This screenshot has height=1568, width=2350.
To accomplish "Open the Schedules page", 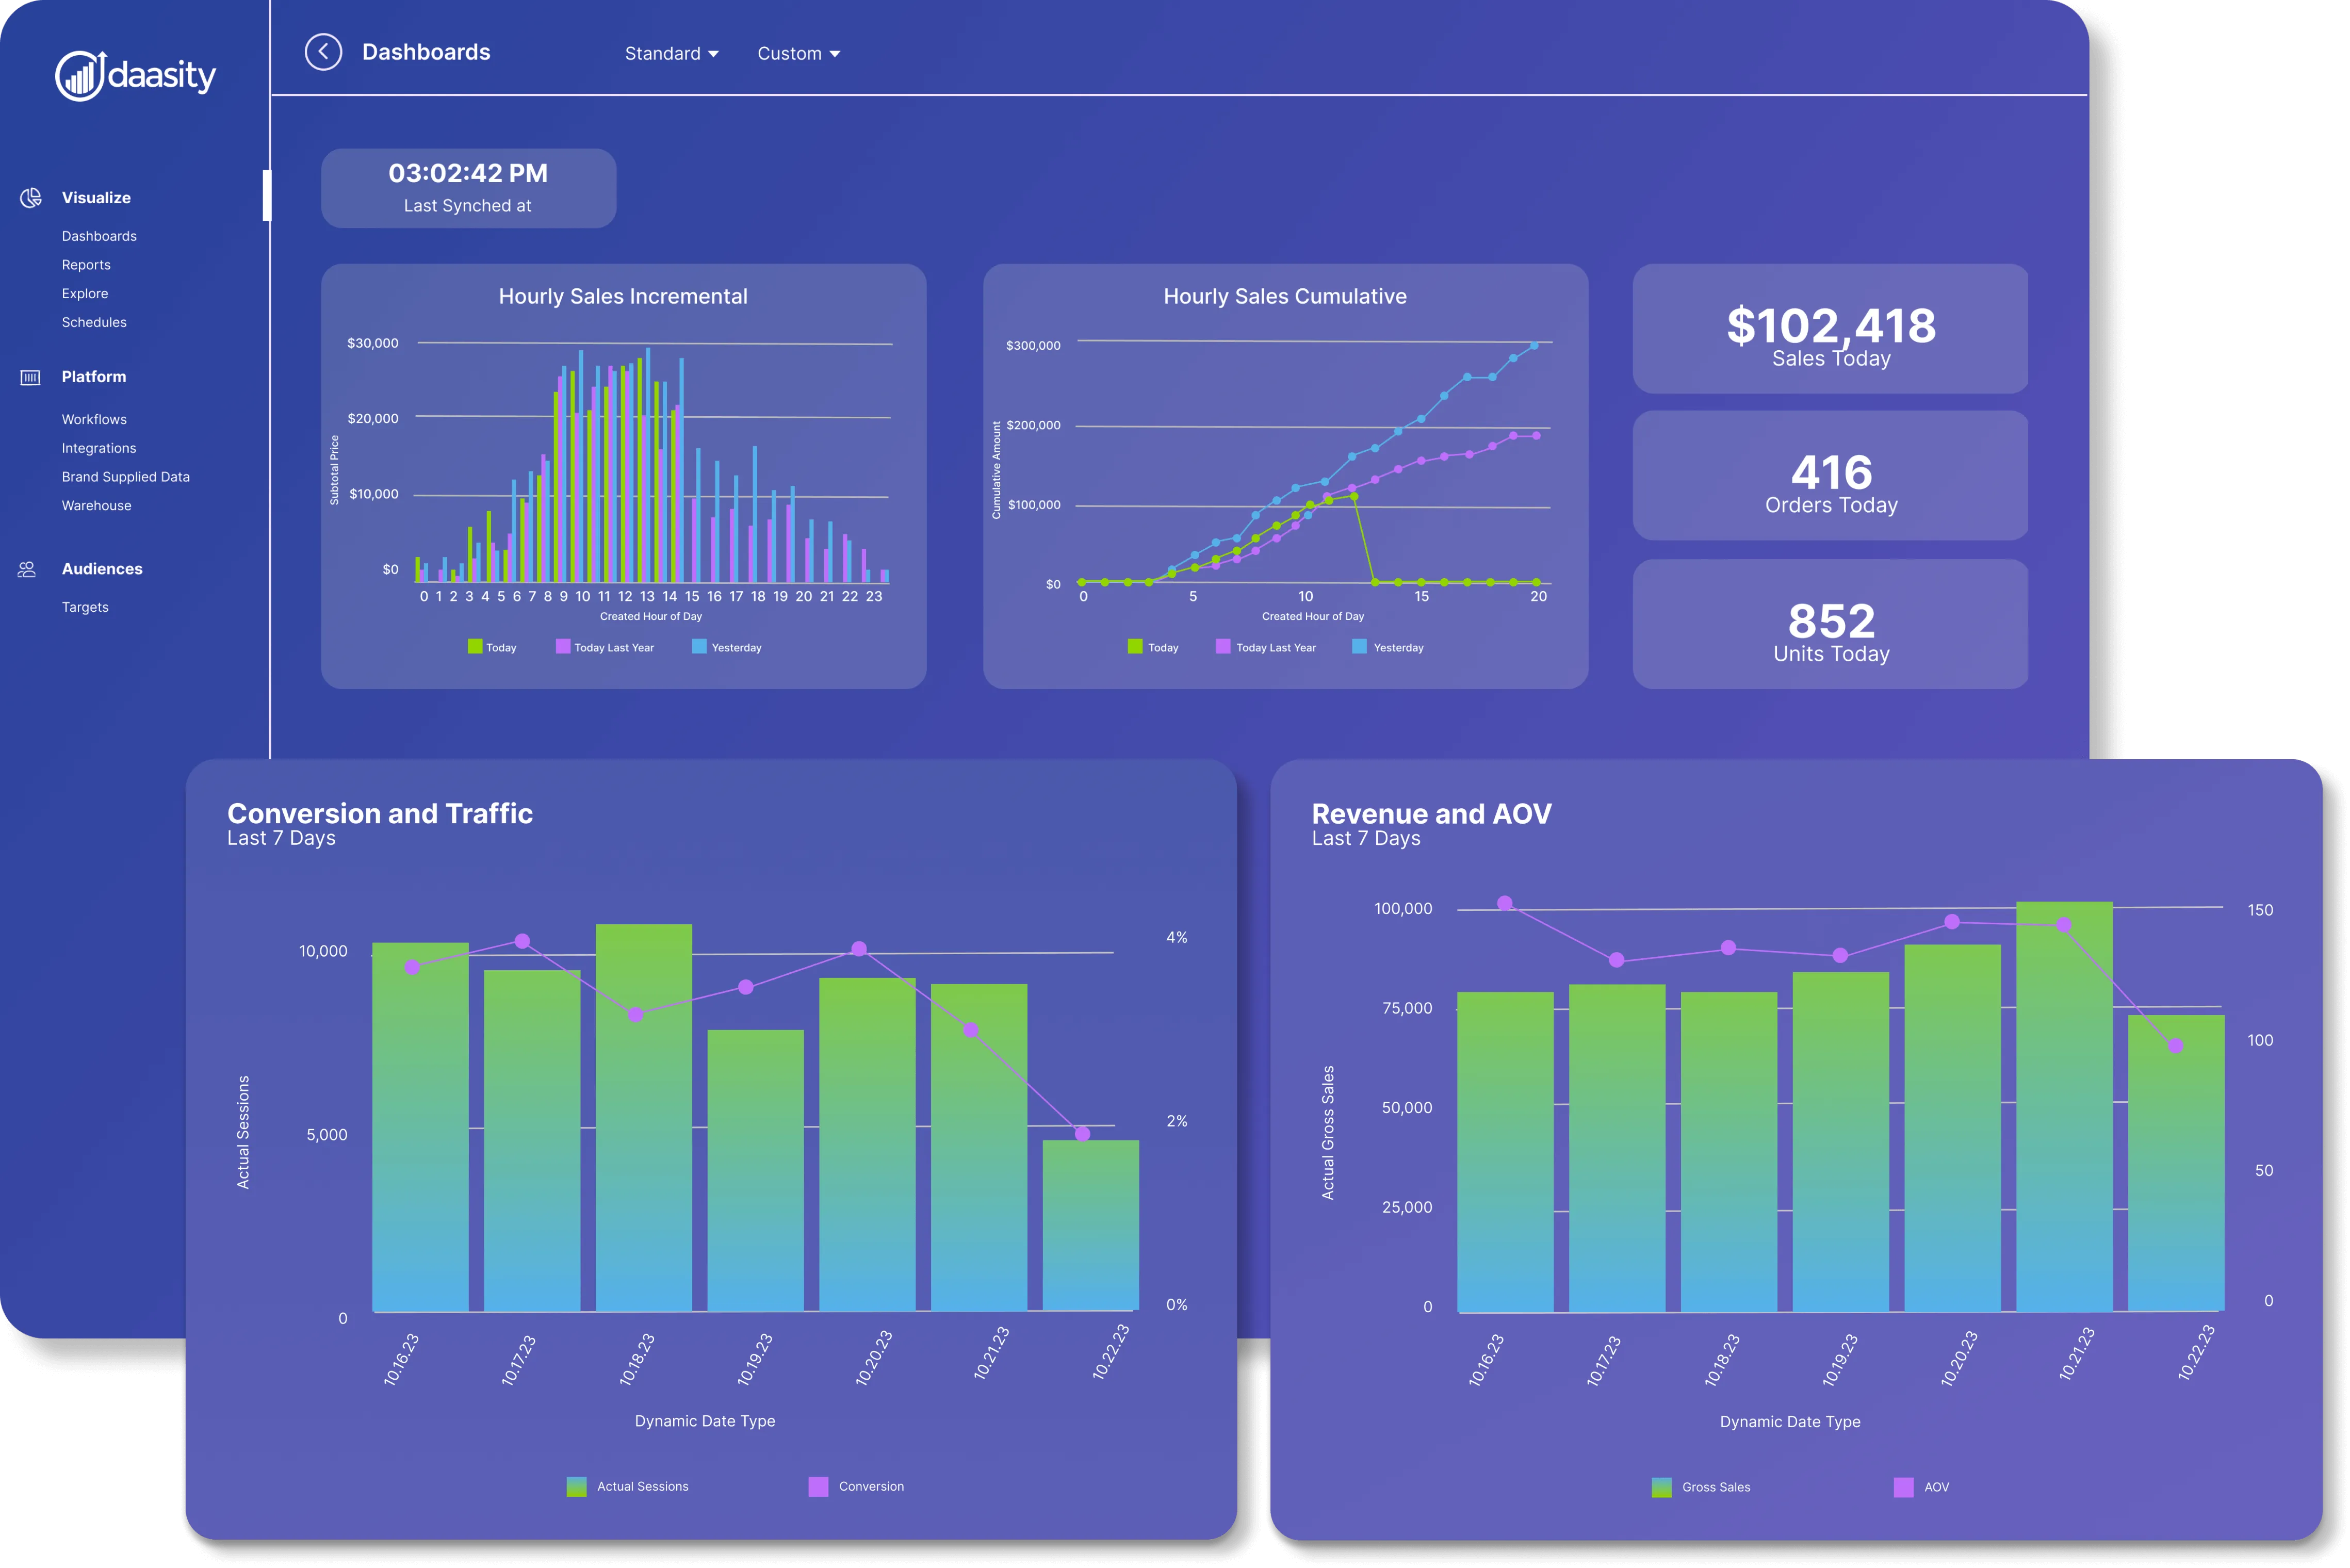I will click(x=93, y=322).
